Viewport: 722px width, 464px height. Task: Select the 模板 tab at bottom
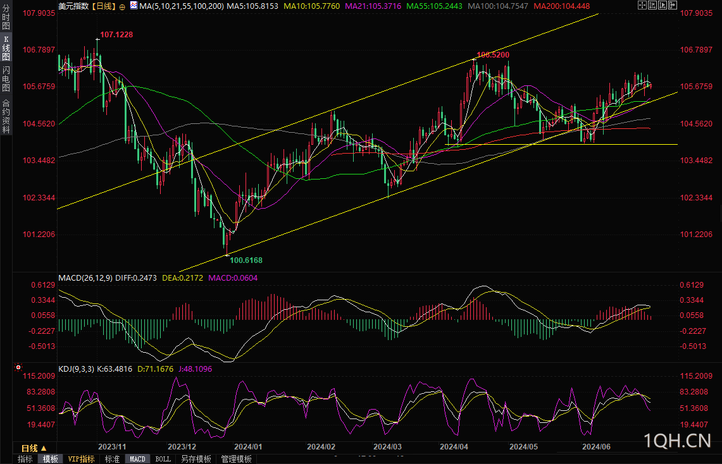coord(51,459)
